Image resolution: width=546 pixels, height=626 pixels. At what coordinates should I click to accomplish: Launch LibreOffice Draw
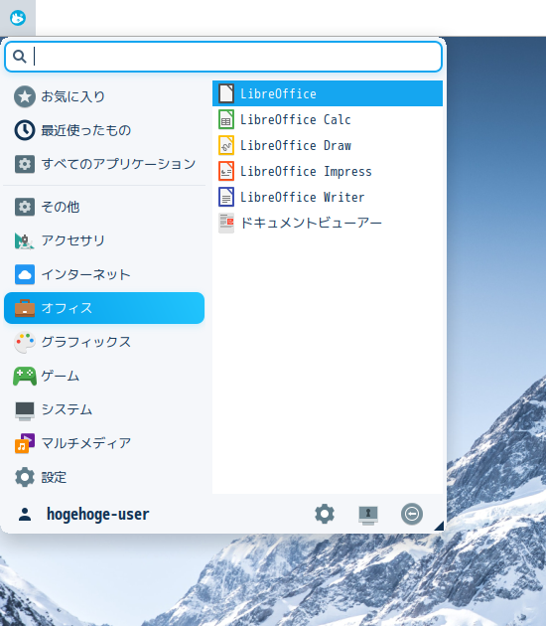328,145
